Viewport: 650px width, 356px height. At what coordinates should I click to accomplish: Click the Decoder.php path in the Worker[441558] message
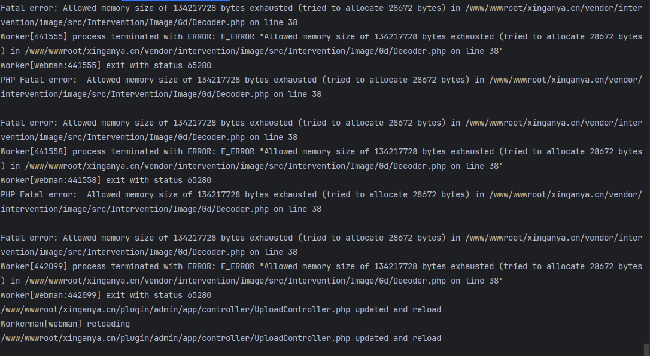(235, 166)
